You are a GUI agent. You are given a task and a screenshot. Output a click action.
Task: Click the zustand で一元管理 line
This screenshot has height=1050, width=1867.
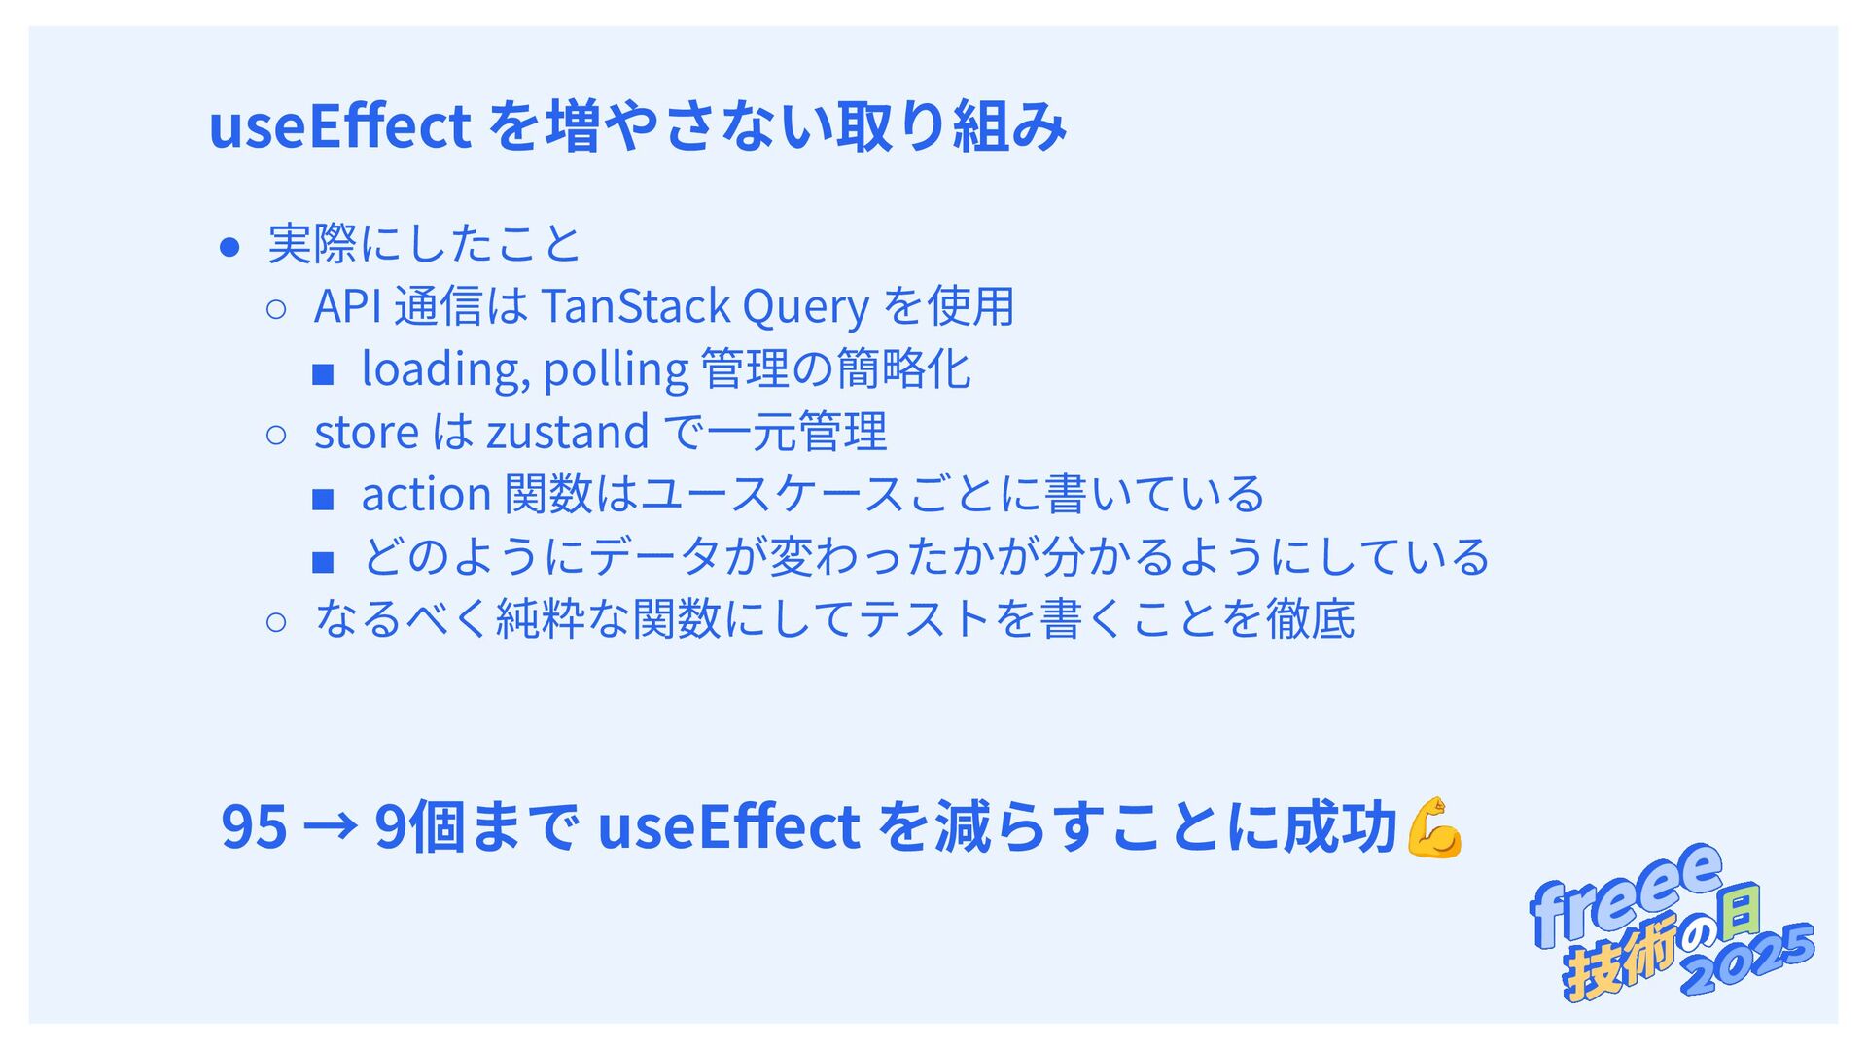pyautogui.click(x=600, y=431)
